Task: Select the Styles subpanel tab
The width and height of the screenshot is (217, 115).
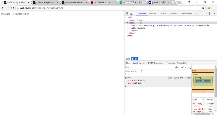Action: [129, 63]
